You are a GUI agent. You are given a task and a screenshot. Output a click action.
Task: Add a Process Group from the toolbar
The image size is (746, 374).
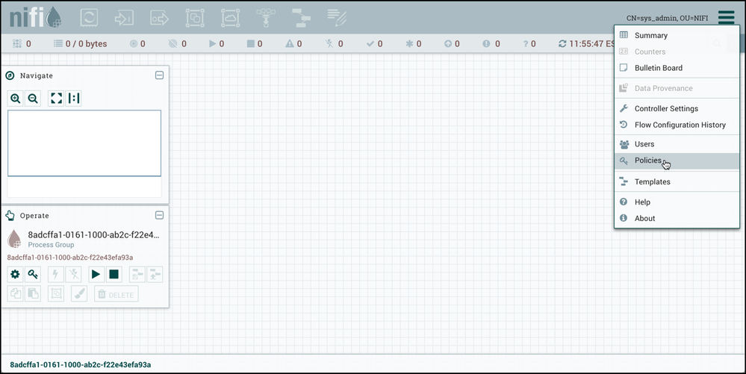(x=195, y=18)
